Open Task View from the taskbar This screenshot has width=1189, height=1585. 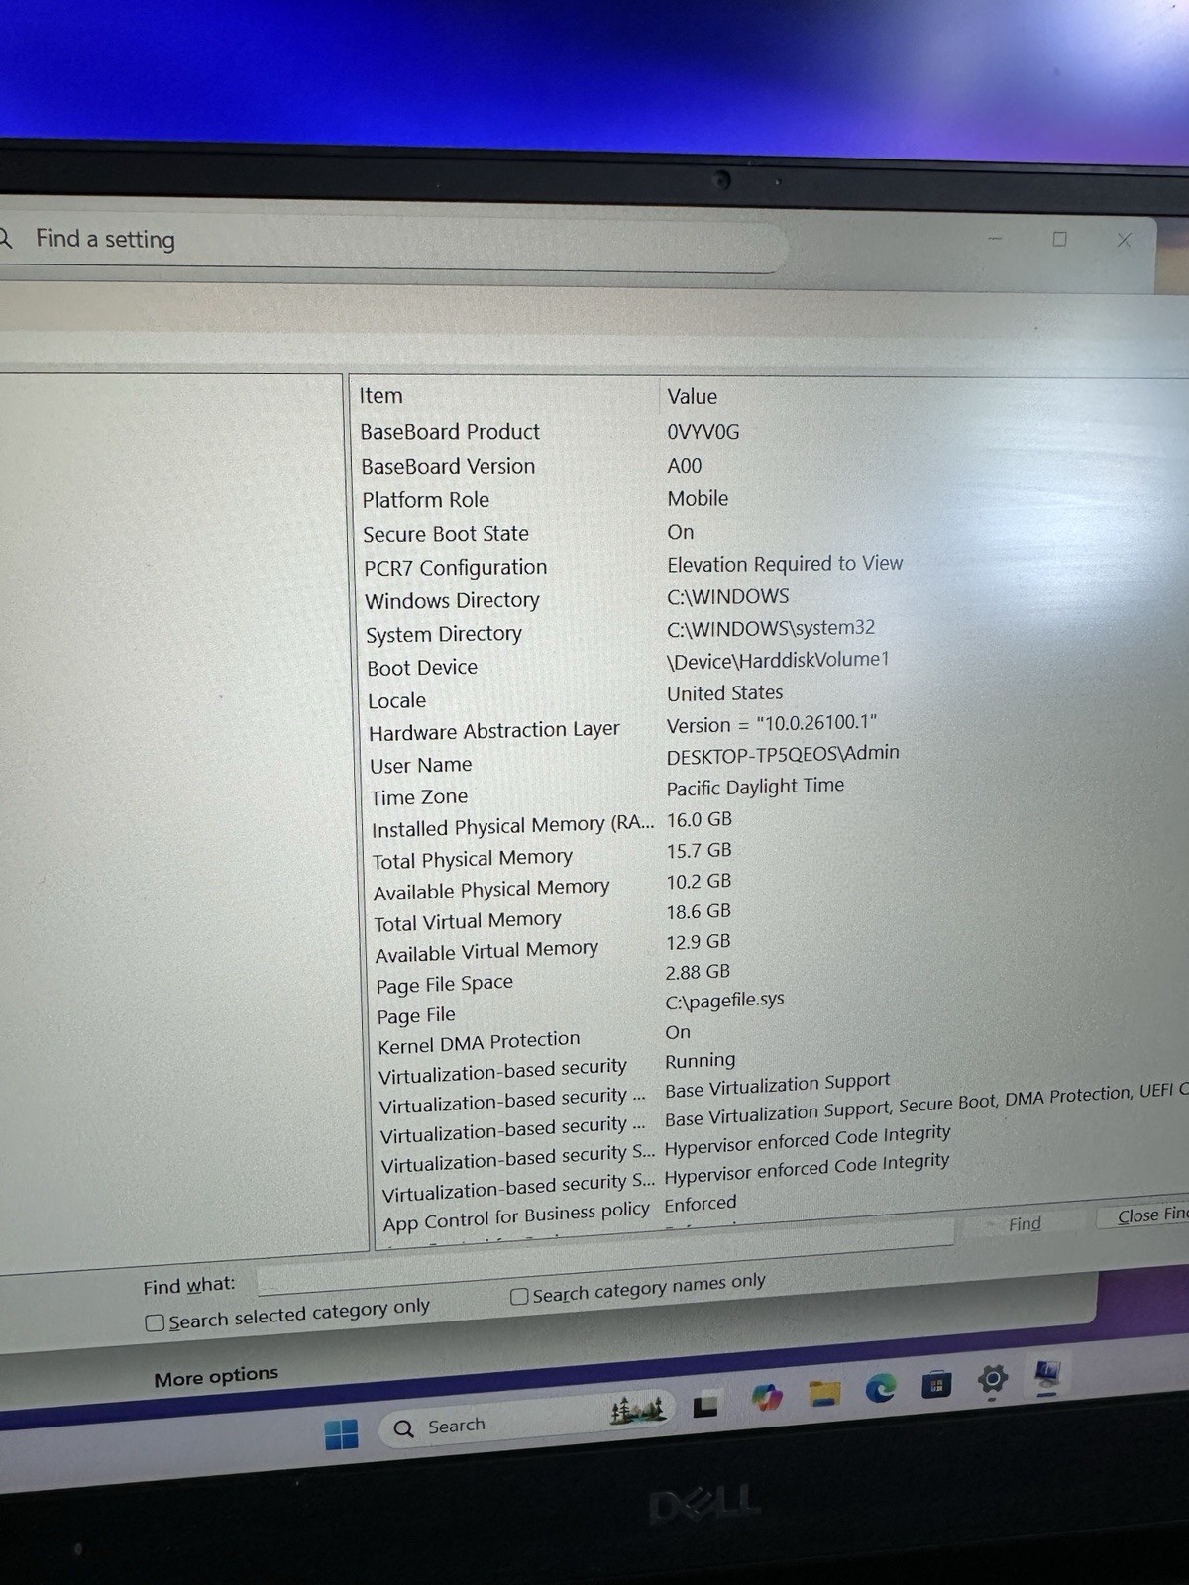pyautogui.click(x=705, y=1405)
